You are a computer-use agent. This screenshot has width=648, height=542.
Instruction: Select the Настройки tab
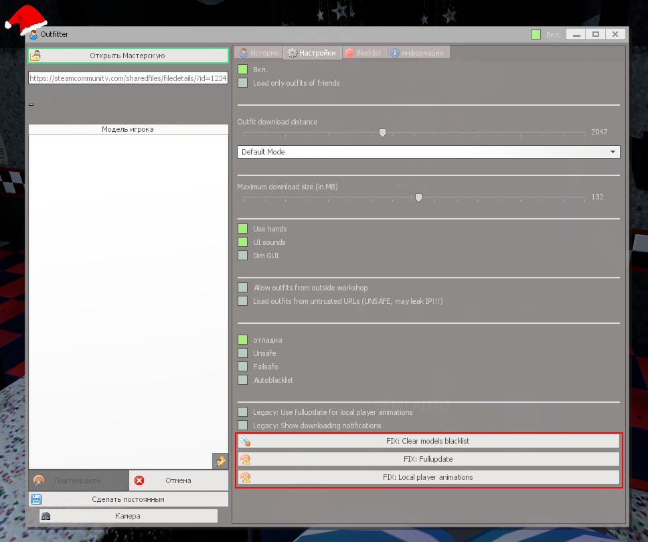pos(313,53)
